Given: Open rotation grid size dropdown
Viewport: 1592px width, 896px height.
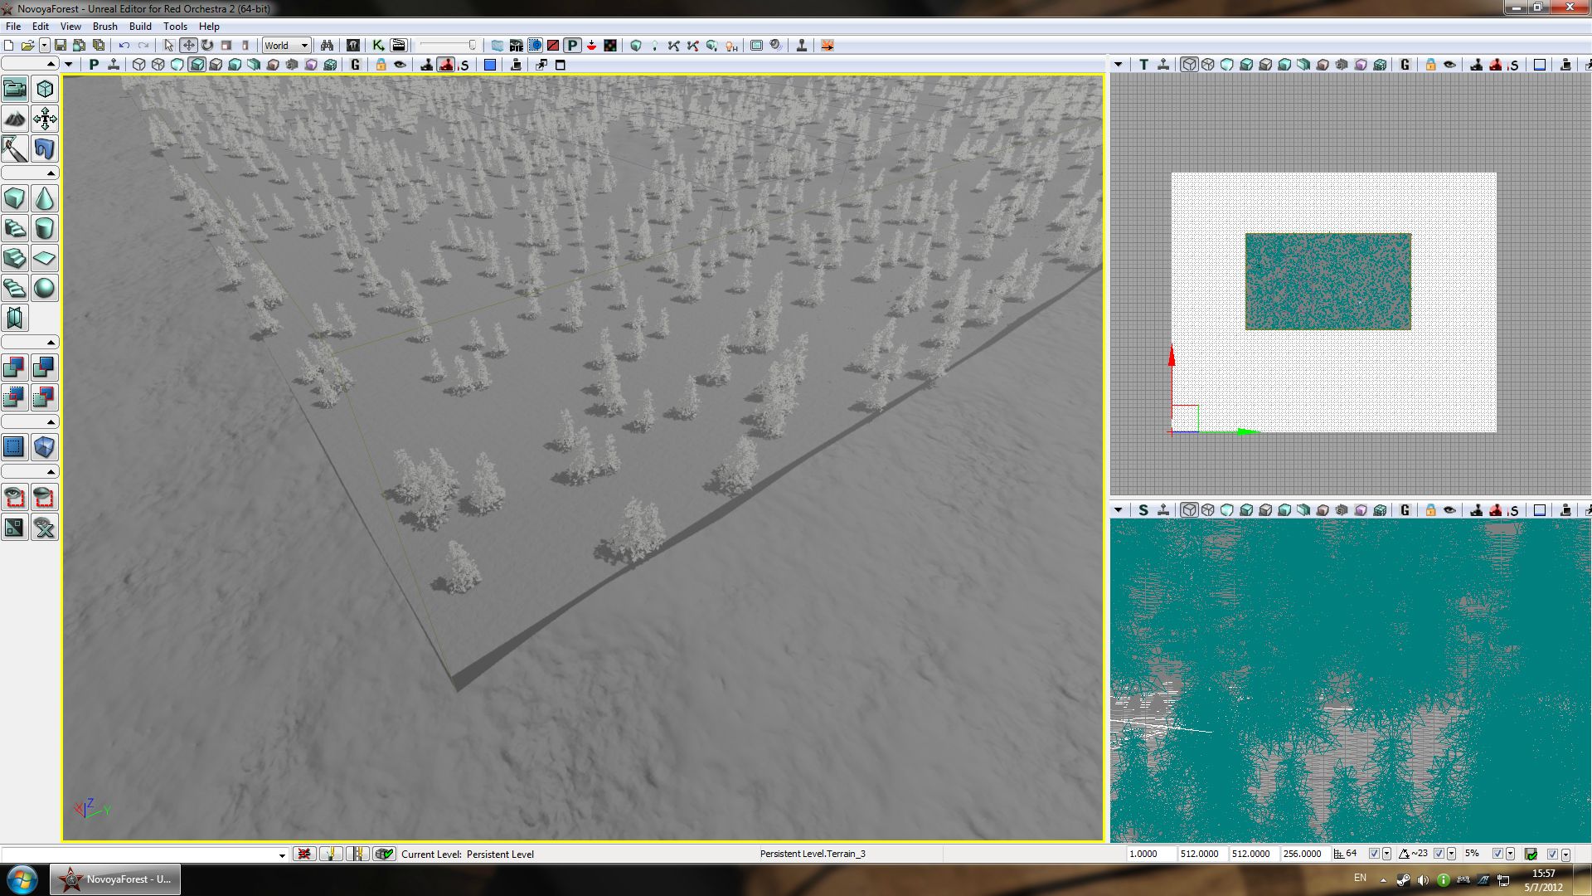Looking at the screenshot, I should [x=1451, y=854].
